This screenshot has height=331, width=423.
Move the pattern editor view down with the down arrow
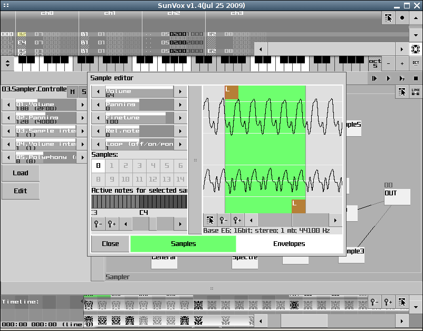coord(416,35)
